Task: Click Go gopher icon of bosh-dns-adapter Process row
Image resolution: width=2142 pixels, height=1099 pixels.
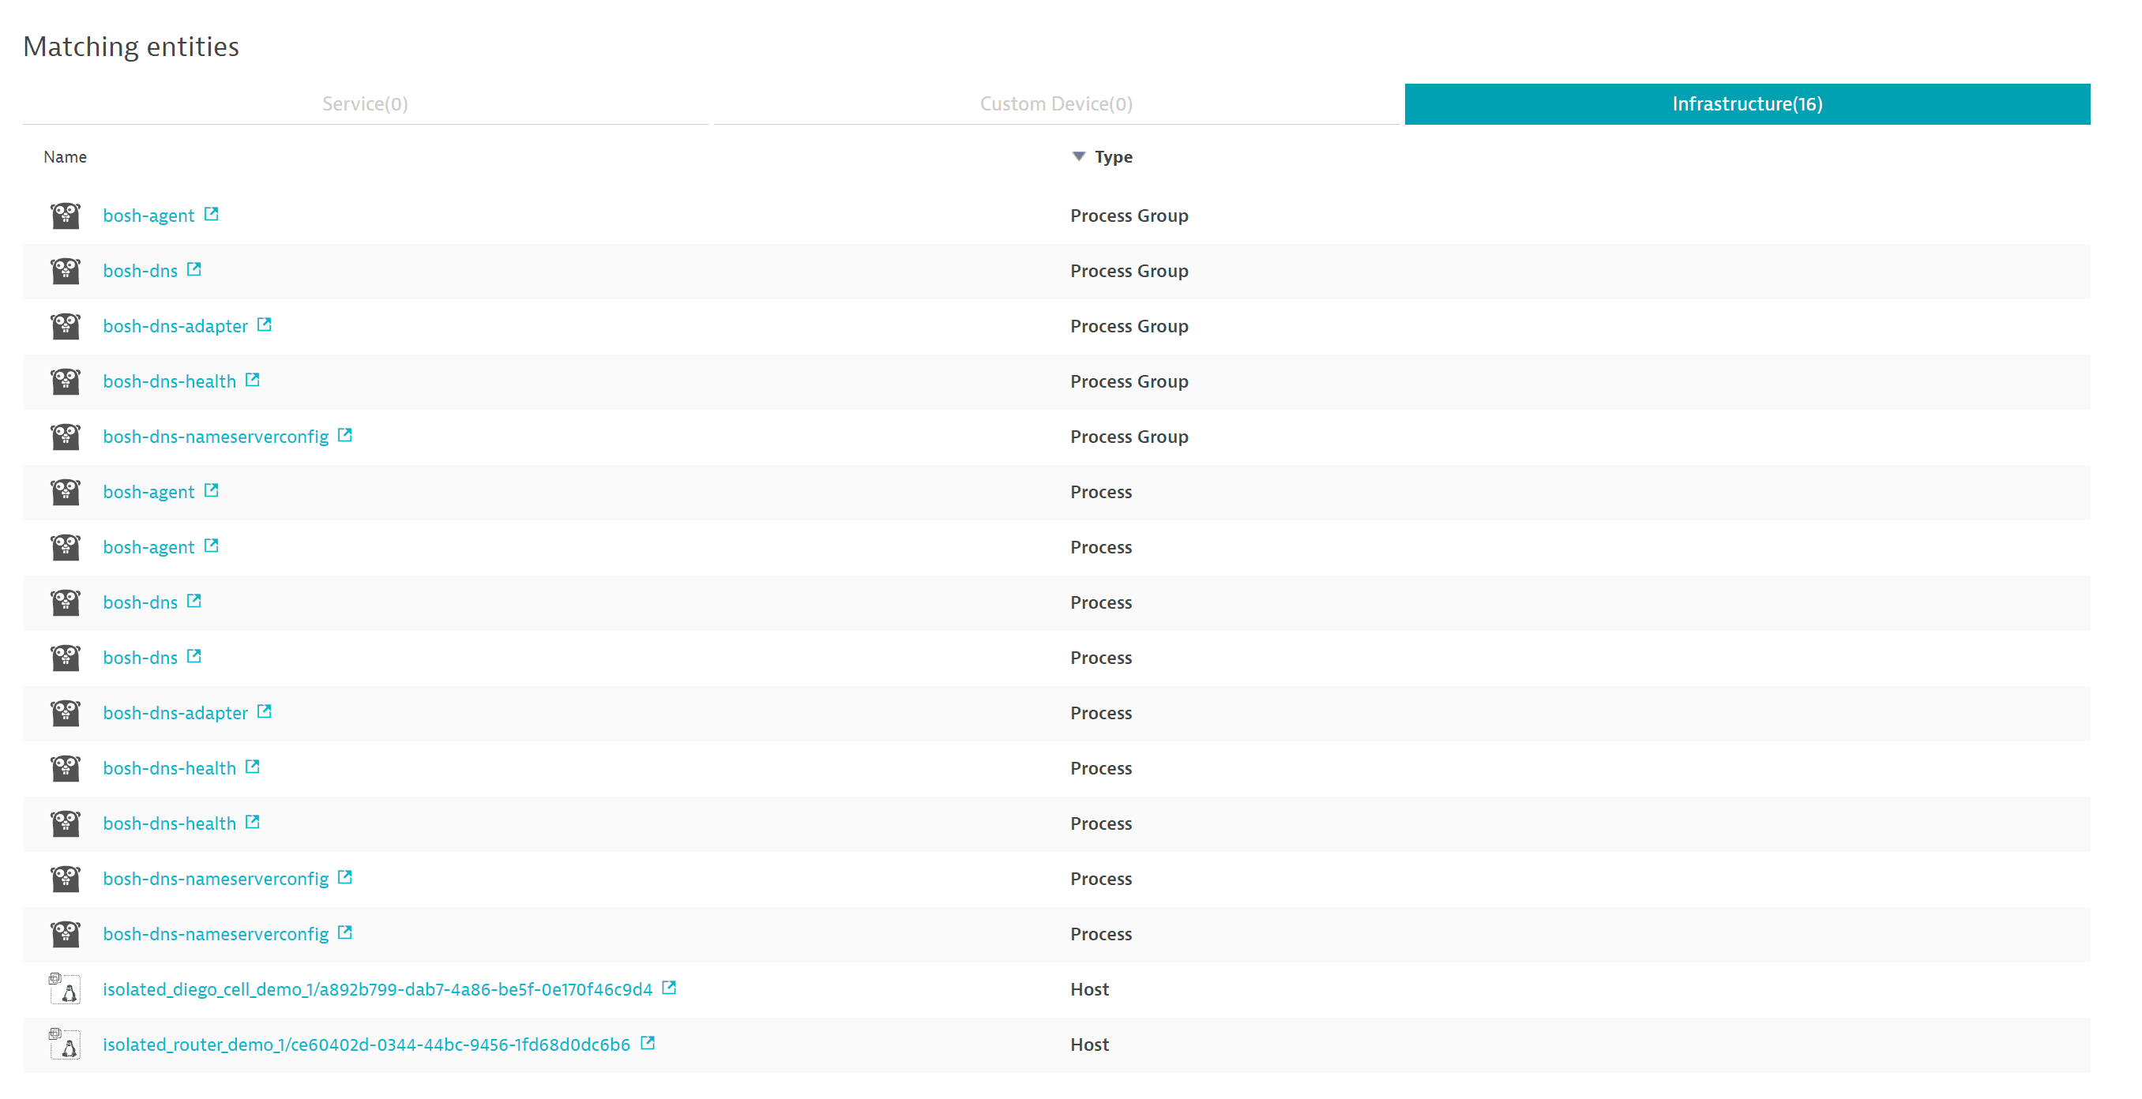Action: [66, 713]
